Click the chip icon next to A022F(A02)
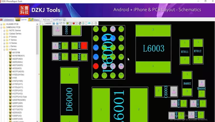Viewport: 215px width, 122px height. pyautogui.click(x=10, y=59)
